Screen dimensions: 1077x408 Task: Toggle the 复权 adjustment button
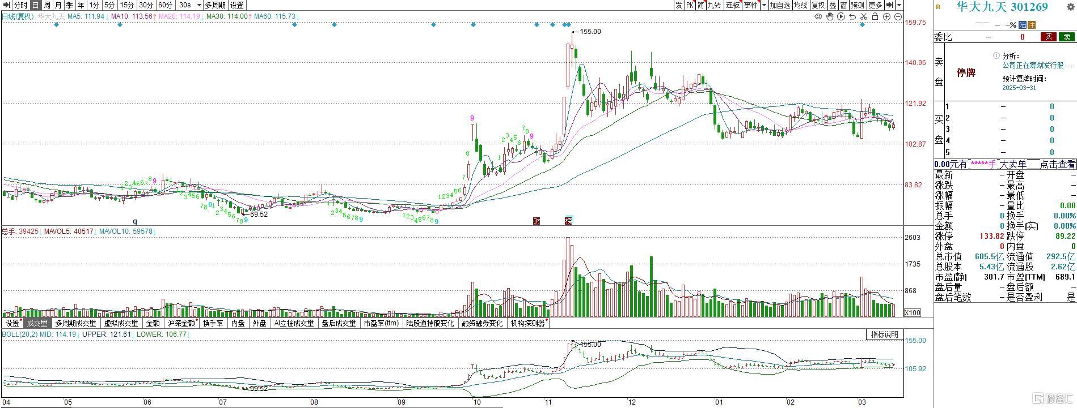click(818, 5)
